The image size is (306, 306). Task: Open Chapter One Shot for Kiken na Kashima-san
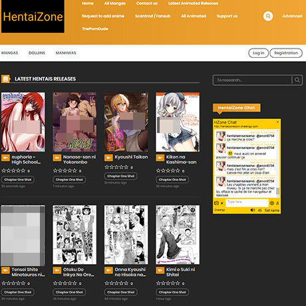click(172, 180)
